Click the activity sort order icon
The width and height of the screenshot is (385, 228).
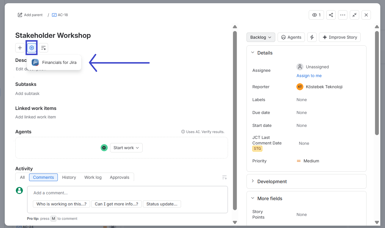(x=224, y=177)
